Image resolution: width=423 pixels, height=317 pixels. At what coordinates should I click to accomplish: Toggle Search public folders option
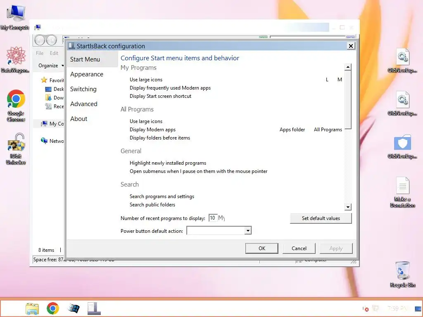pos(152,205)
